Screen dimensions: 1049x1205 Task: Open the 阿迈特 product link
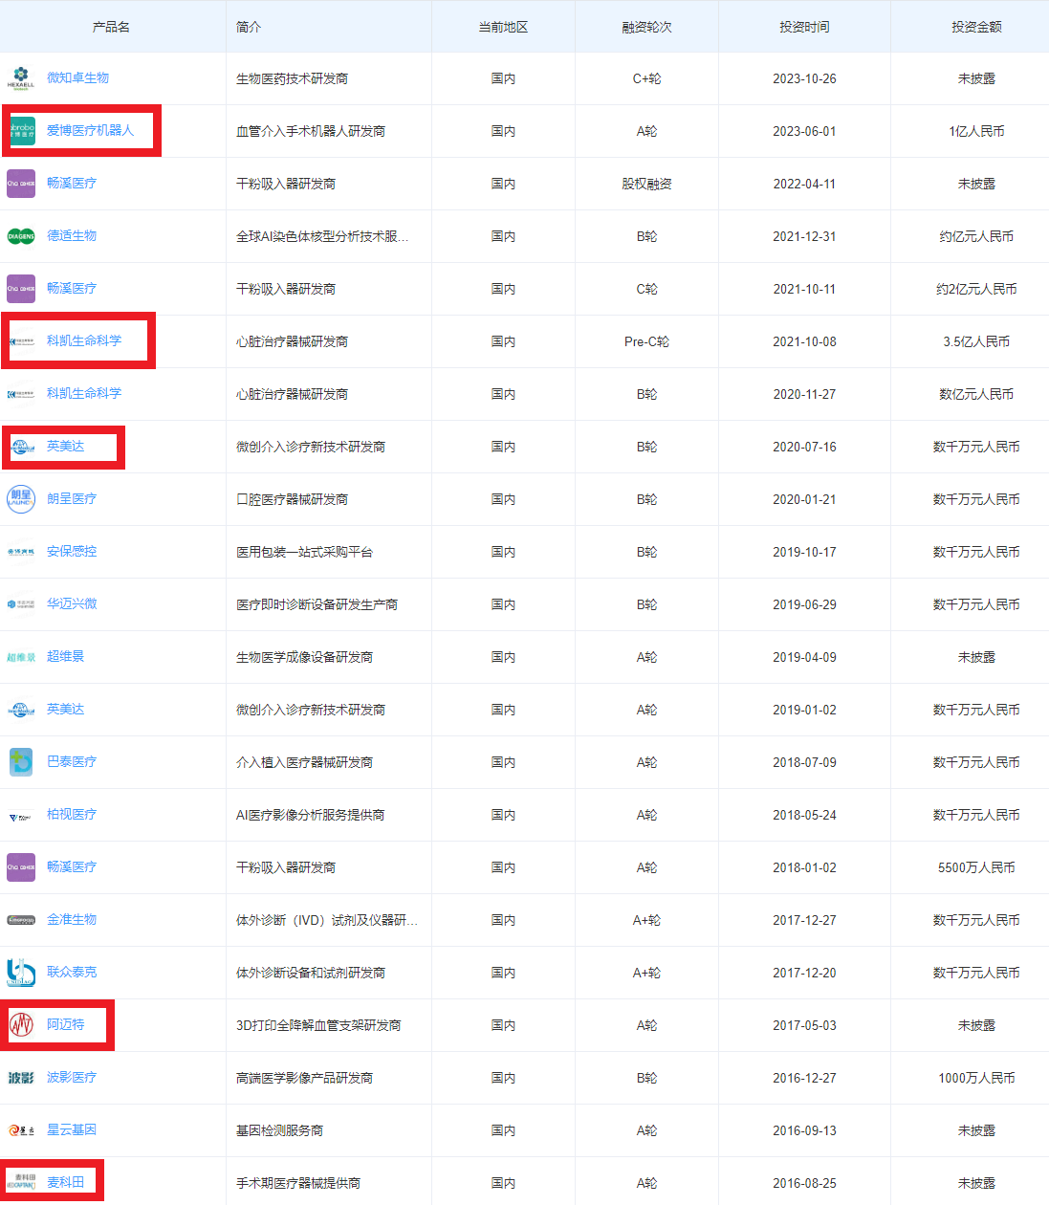[x=65, y=1025]
